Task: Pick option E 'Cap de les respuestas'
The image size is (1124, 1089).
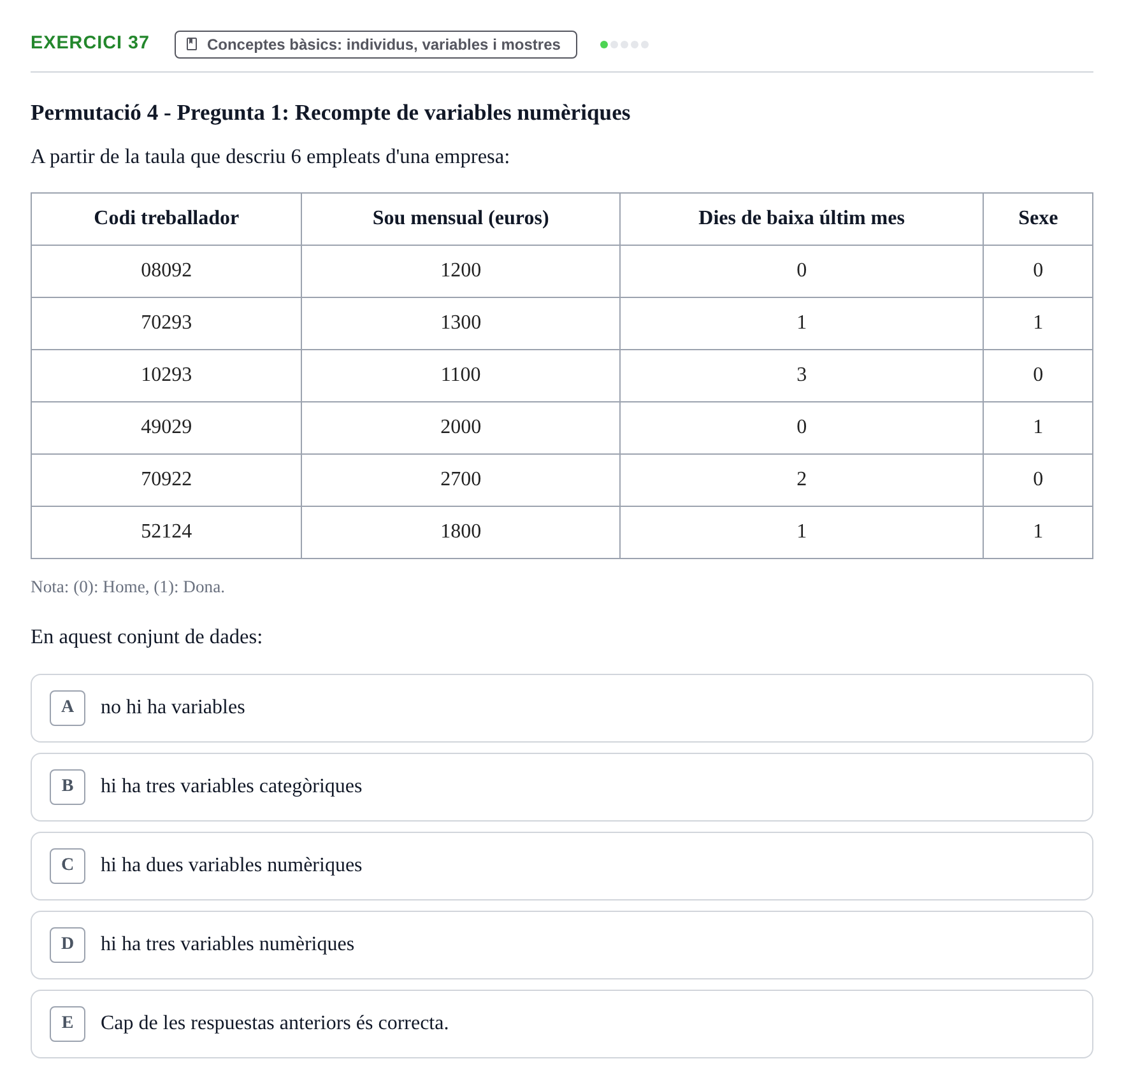Action: 562,1024
